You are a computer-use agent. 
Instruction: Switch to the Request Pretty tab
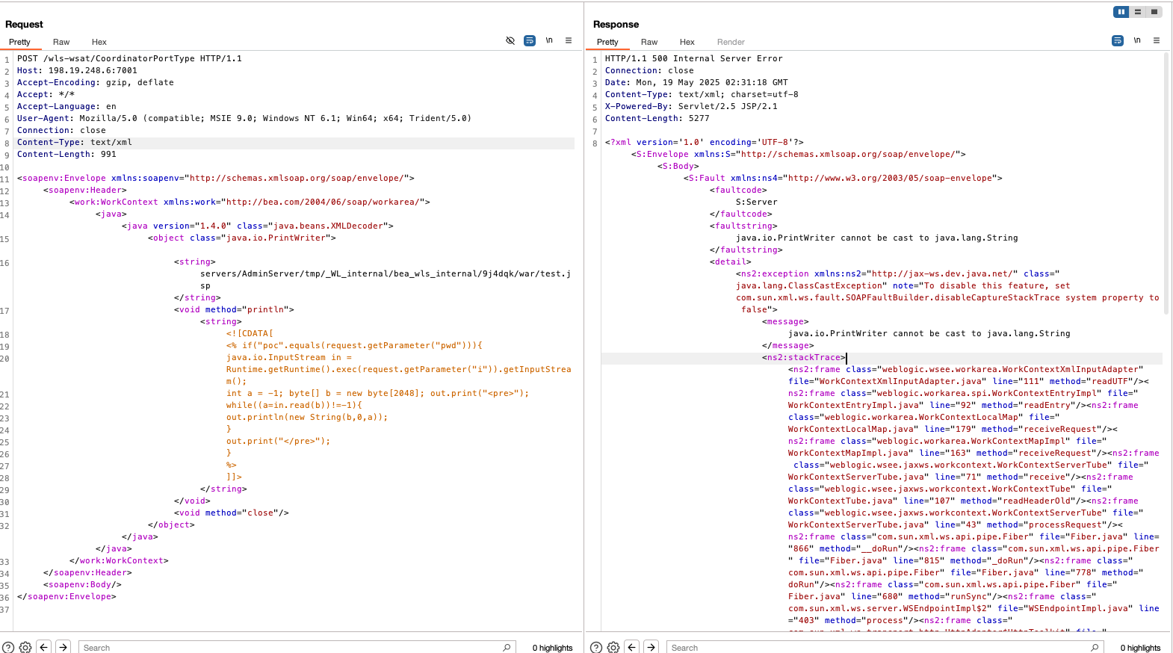19,42
